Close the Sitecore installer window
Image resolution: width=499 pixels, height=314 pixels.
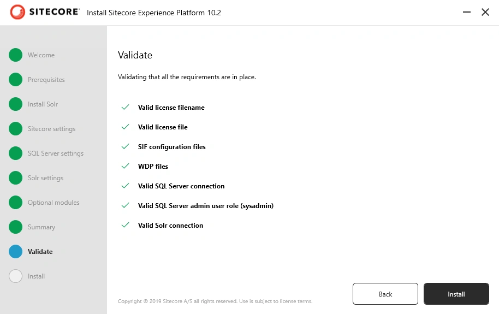click(x=485, y=12)
